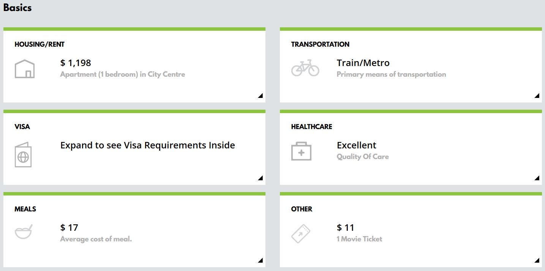Click the medical kit icon in Healthcare card
The image size is (545, 271).
coord(301,151)
